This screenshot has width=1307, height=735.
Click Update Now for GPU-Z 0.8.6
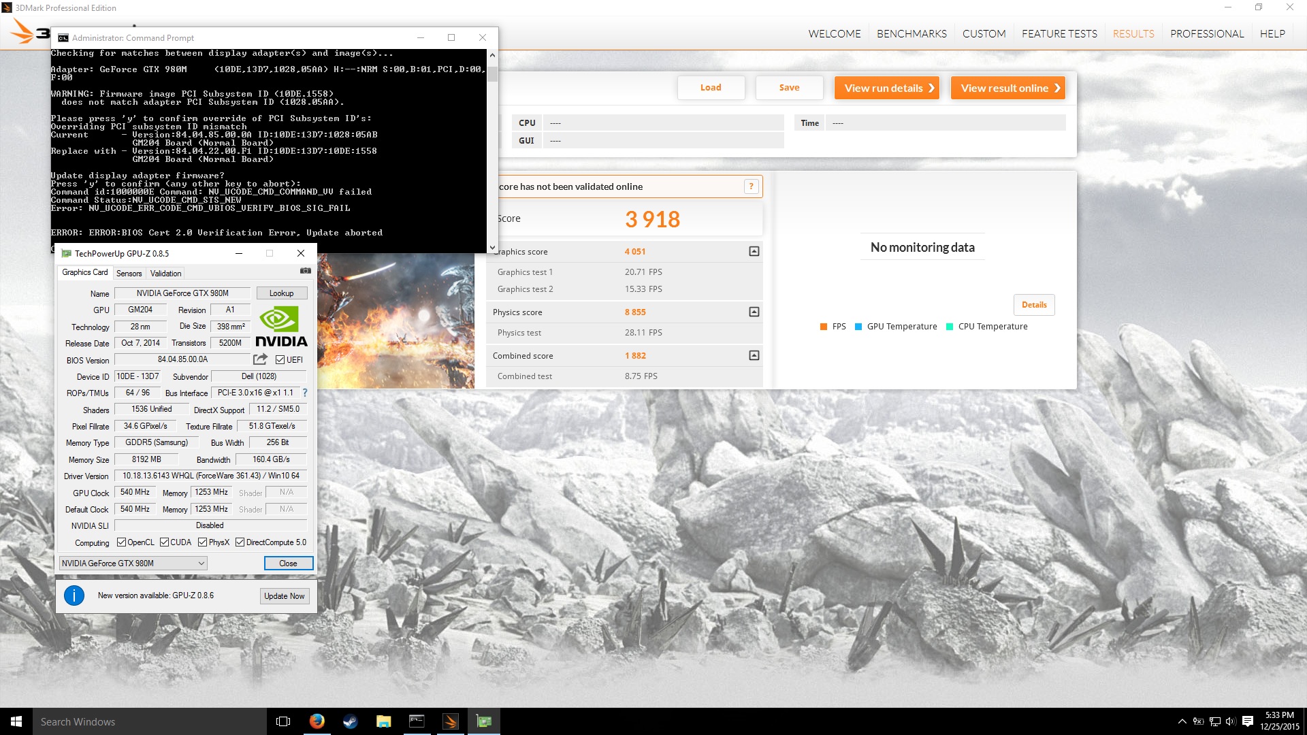[x=285, y=596]
